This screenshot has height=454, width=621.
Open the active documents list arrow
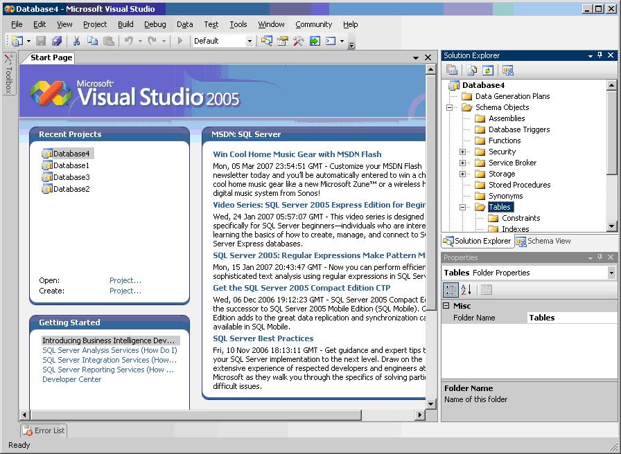point(416,57)
